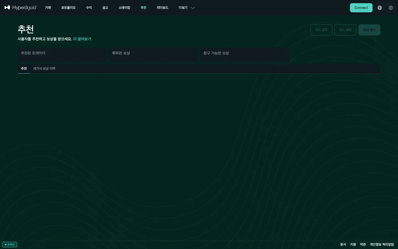Screen dimensions: 398x249
Task: Open the 개인정보 처리방침 link
Action: [382, 245]
